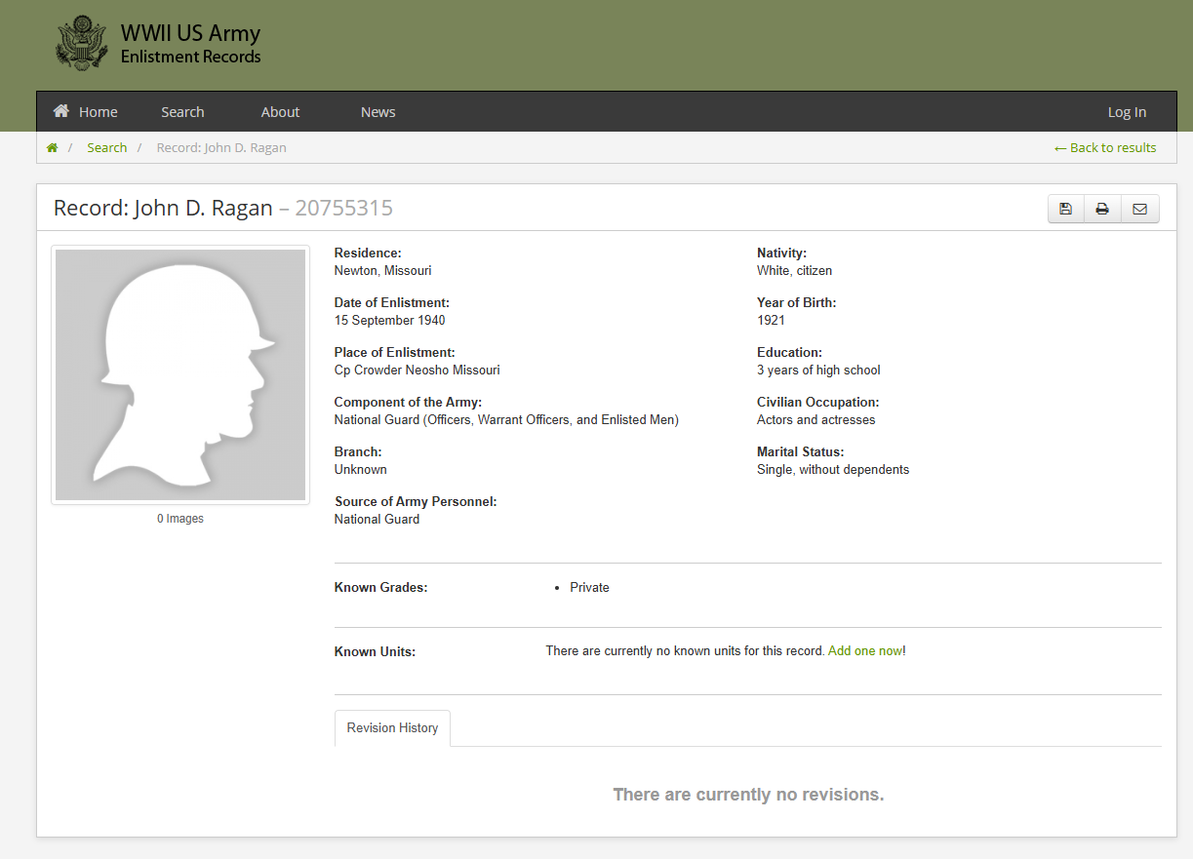Image resolution: width=1193 pixels, height=859 pixels.
Task: Click the house icon in the navigation bar
Action: pos(61,111)
